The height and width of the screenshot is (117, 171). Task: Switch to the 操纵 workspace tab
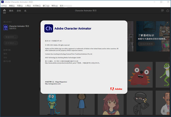[x=11, y=11]
